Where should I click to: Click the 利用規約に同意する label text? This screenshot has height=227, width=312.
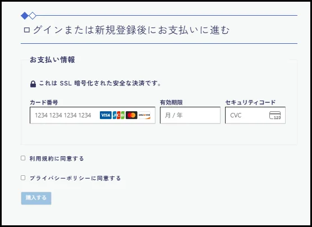pyautogui.click(x=57, y=158)
